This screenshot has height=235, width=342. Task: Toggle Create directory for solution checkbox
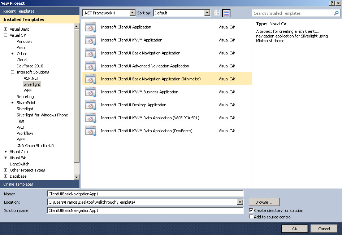click(x=251, y=210)
